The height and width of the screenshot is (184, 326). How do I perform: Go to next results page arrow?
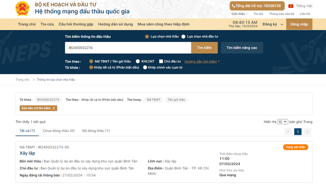(x=307, y=132)
